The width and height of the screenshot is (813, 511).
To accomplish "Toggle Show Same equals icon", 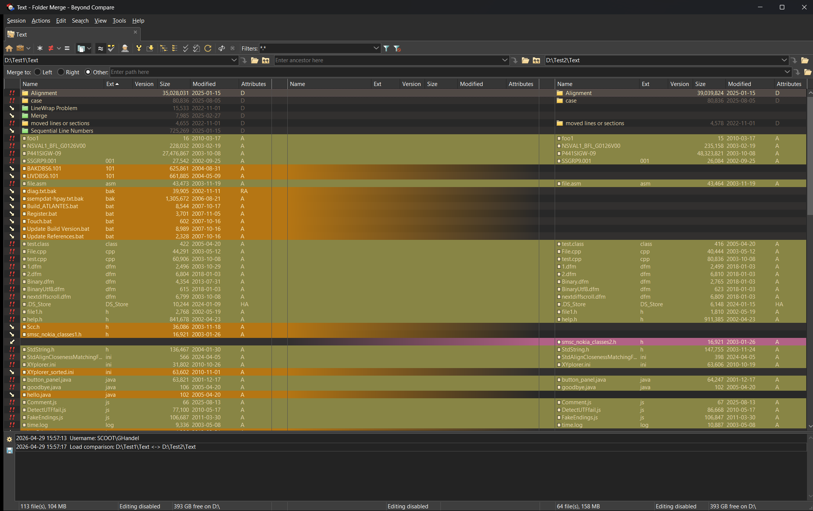I will point(67,48).
